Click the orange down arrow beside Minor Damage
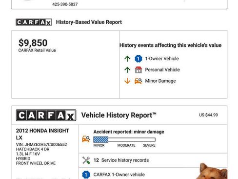Image resolution: width=238 pixels, height=179 pixels. click(127, 81)
